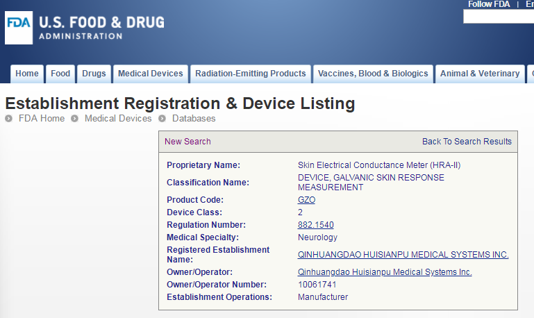Screen dimensions: 534x318
Task: Click the search input field at the top right
Action: click(499, 17)
